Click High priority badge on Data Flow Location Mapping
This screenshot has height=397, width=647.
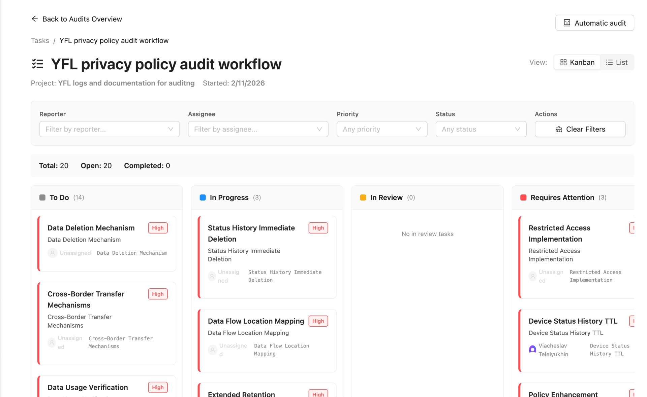point(318,321)
